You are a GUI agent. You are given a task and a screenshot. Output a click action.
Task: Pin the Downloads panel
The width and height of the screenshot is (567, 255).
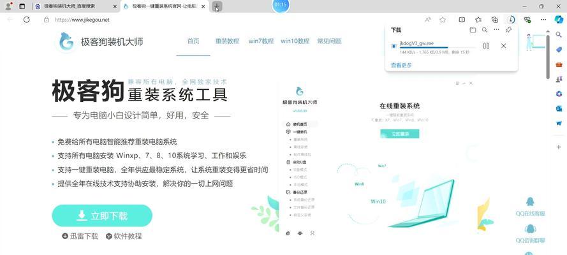508,30
